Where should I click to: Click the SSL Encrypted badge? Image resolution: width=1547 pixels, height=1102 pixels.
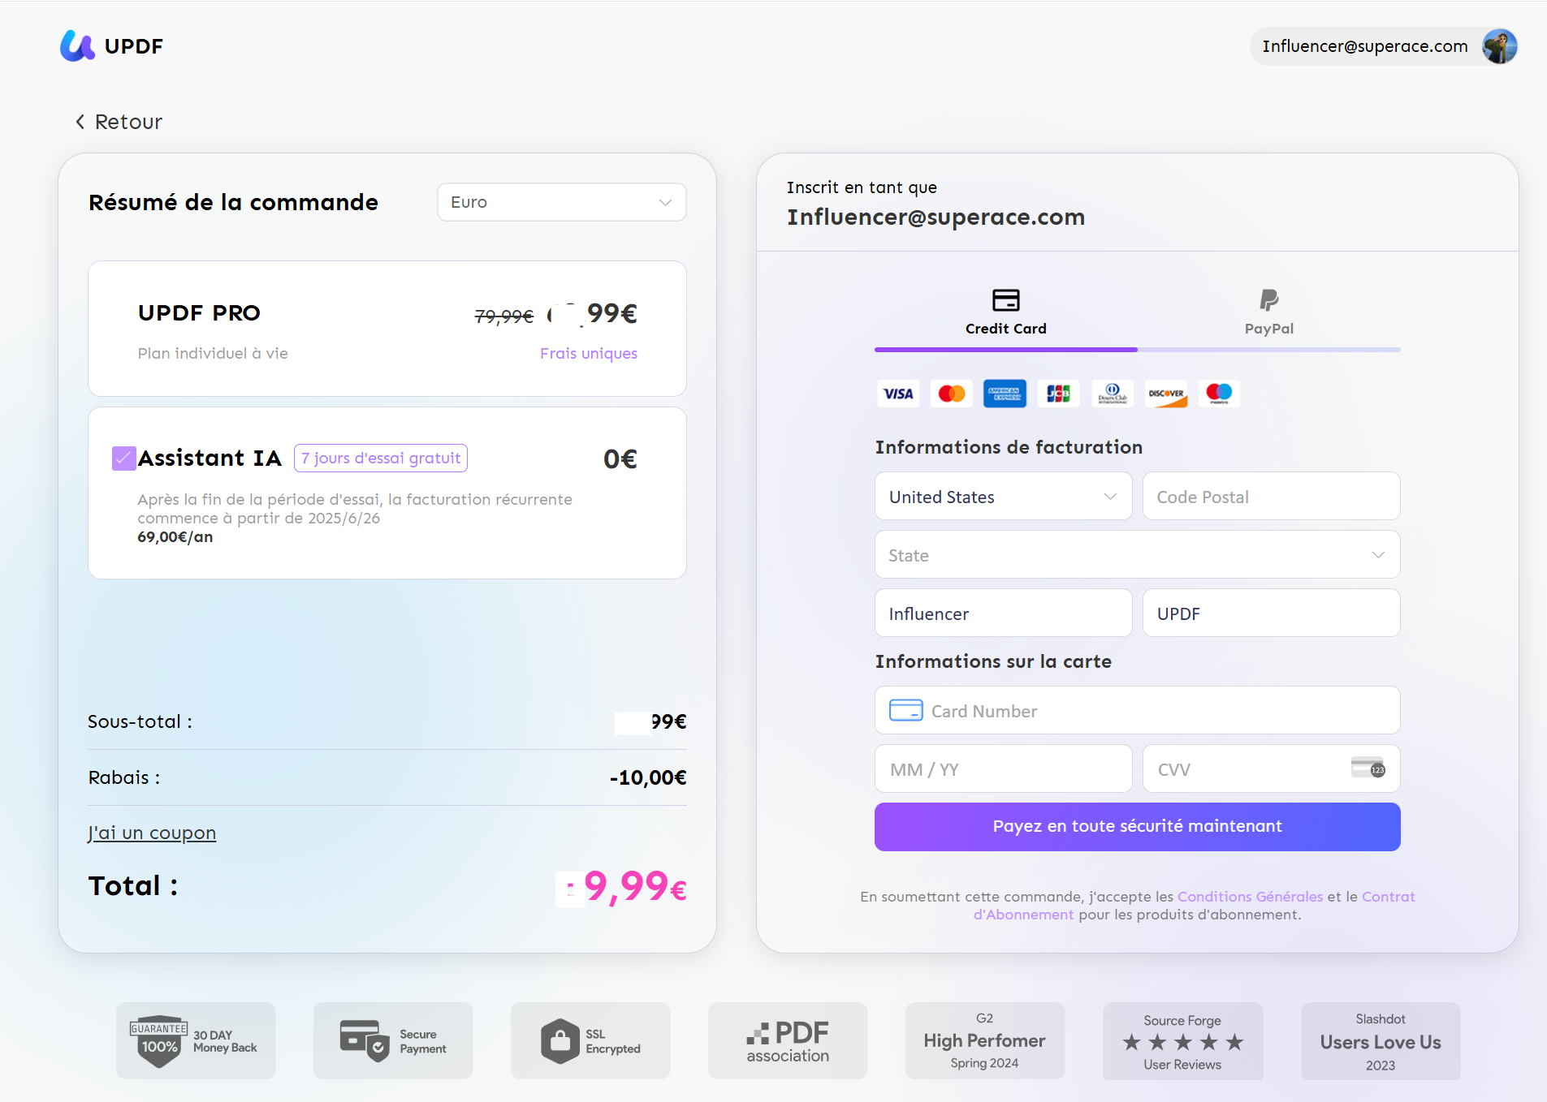click(x=590, y=1041)
